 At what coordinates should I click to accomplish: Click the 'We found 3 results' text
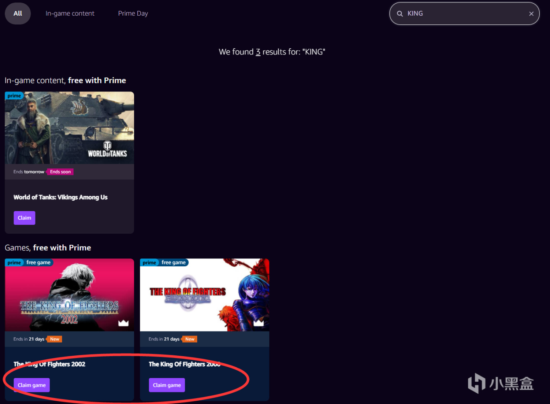tap(272, 52)
